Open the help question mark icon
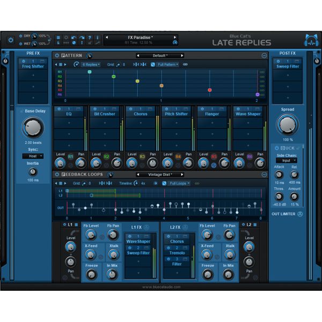Image resolution: width=322 pixels, height=322 pixels. point(90,38)
